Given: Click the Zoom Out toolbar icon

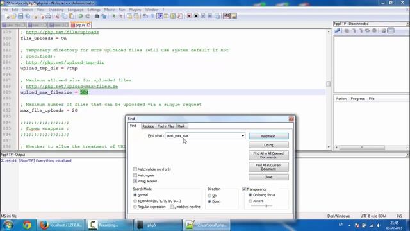Looking at the screenshot, I should (120, 16).
